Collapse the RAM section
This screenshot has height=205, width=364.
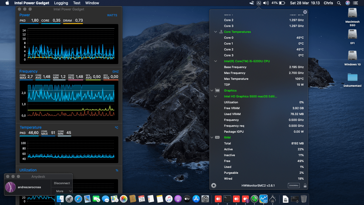(212, 137)
